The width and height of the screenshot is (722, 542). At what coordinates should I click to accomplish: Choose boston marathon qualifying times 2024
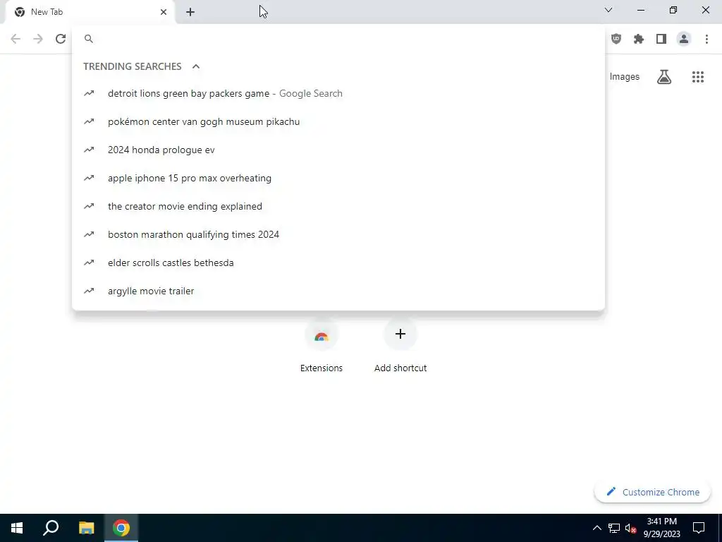pyautogui.click(x=338, y=234)
